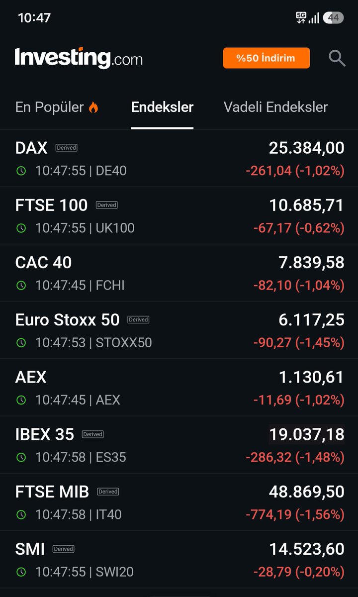The height and width of the screenshot is (597, 358).
Task: Tap the clock icon in the FTSE 100 row
Action: [21, 228]
